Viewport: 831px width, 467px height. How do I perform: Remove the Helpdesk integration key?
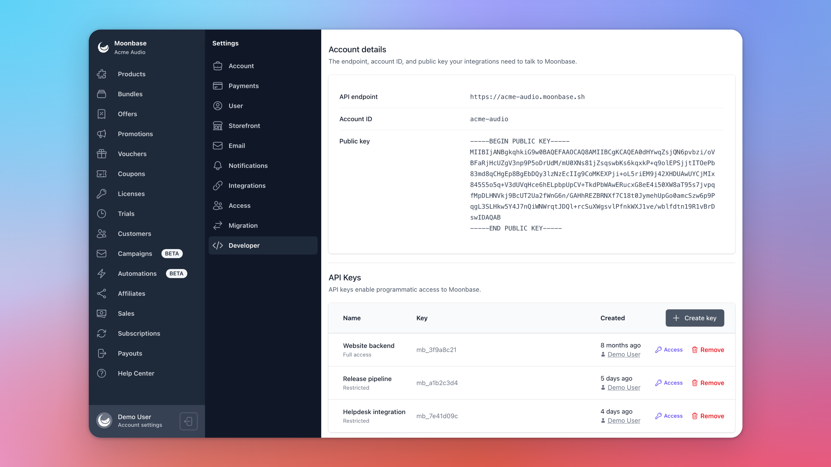point(708,416)
